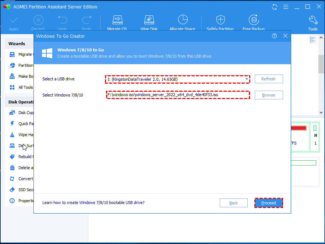This screenshot has height=244, width=325.
Task: Open disk Properties in sidebar
Action: [21, 201]
